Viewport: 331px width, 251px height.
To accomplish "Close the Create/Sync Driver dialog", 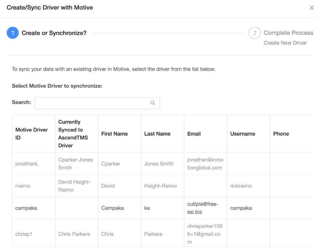I will [x=312, y=8].
